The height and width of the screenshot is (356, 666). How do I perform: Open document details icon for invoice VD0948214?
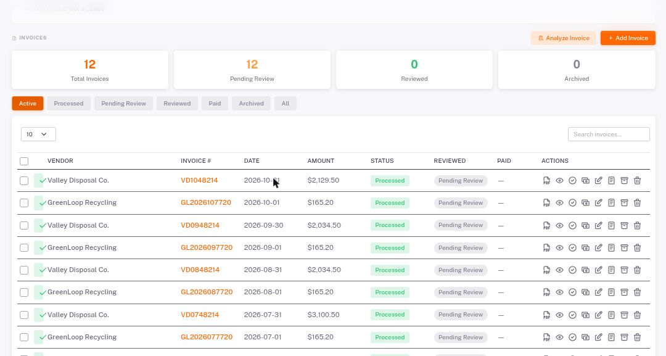click(611, 226)
